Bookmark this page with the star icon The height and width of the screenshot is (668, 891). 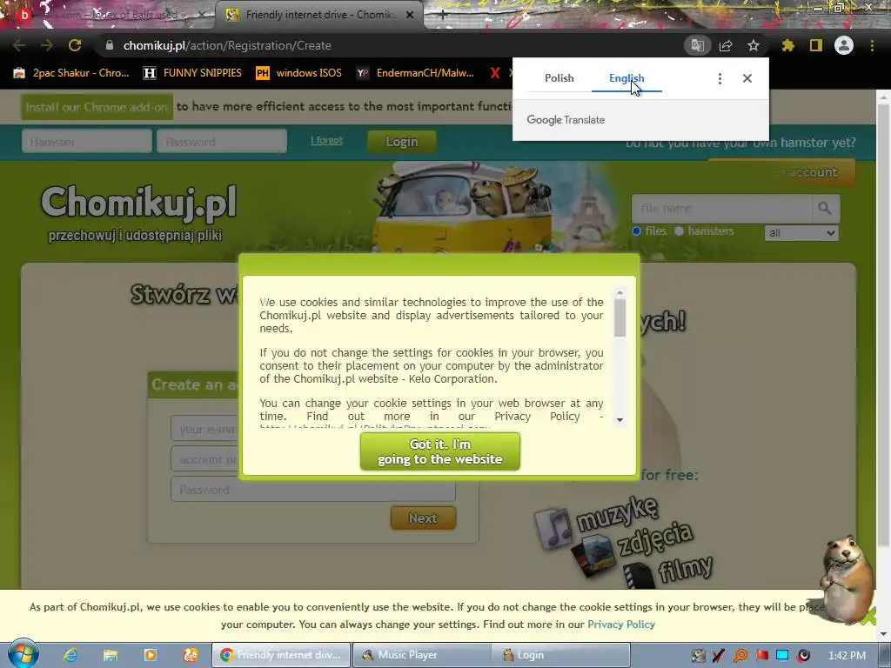coord(754,45)
